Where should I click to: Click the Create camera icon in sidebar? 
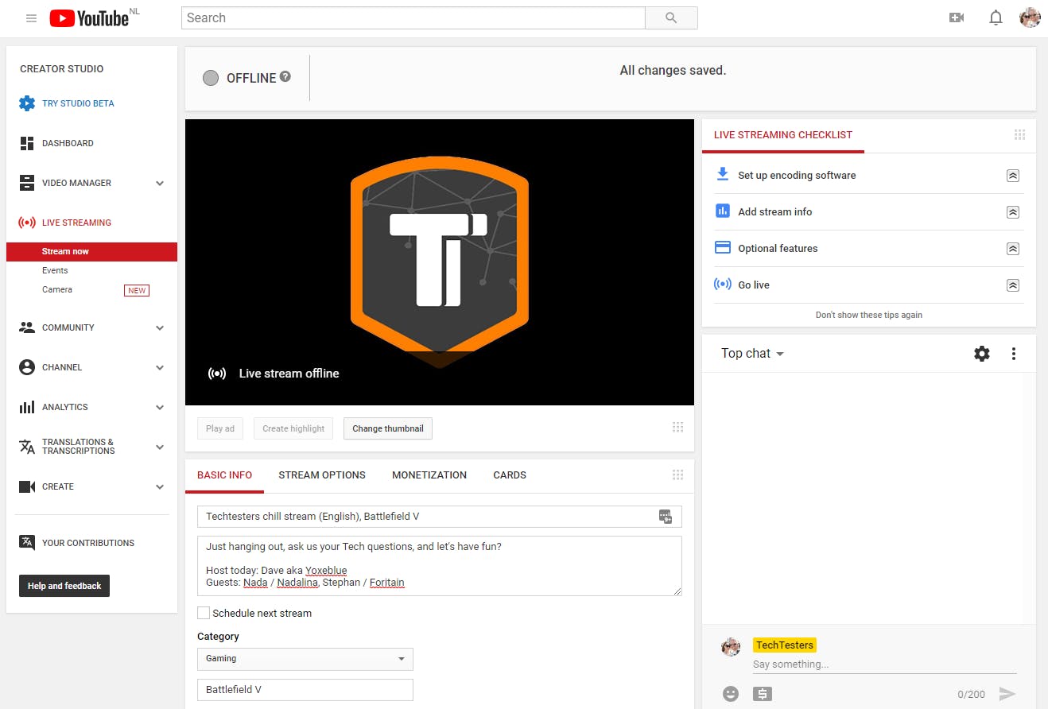27,486
